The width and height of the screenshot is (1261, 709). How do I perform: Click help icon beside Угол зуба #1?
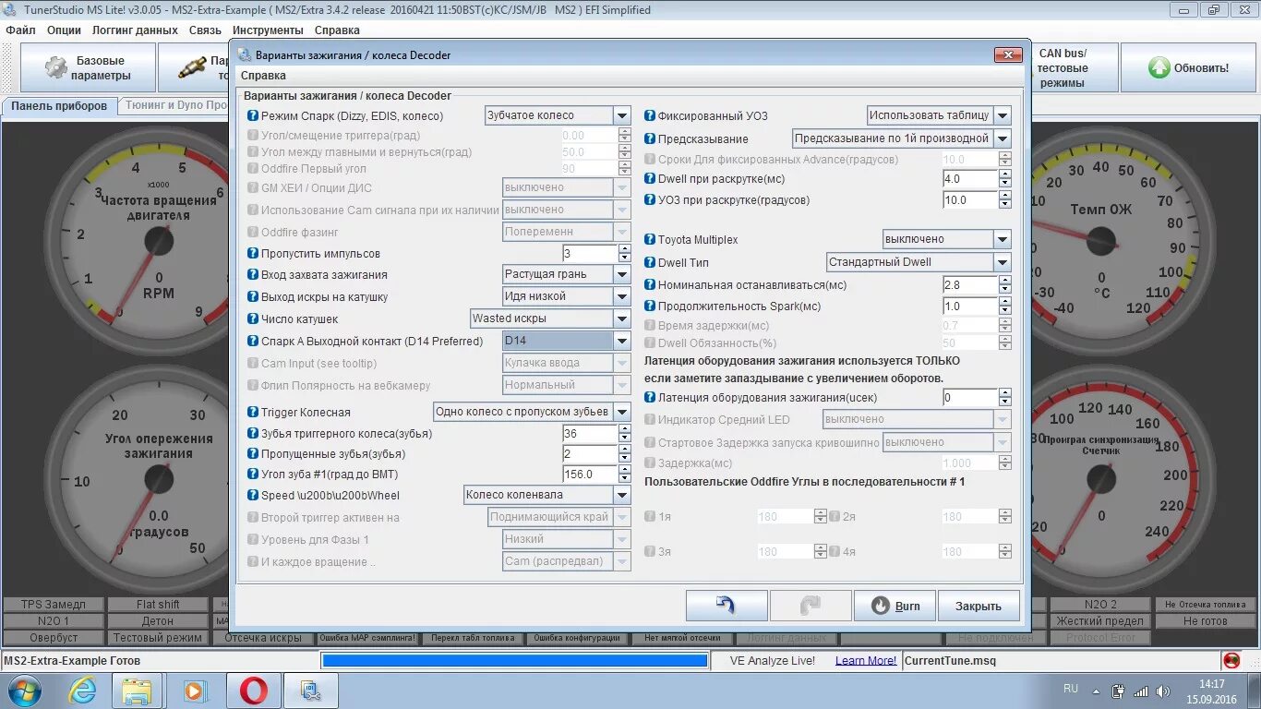coord(253,475)
